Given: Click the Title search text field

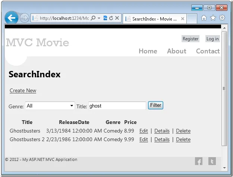Looking at the screenshot, I should point(117,106).
